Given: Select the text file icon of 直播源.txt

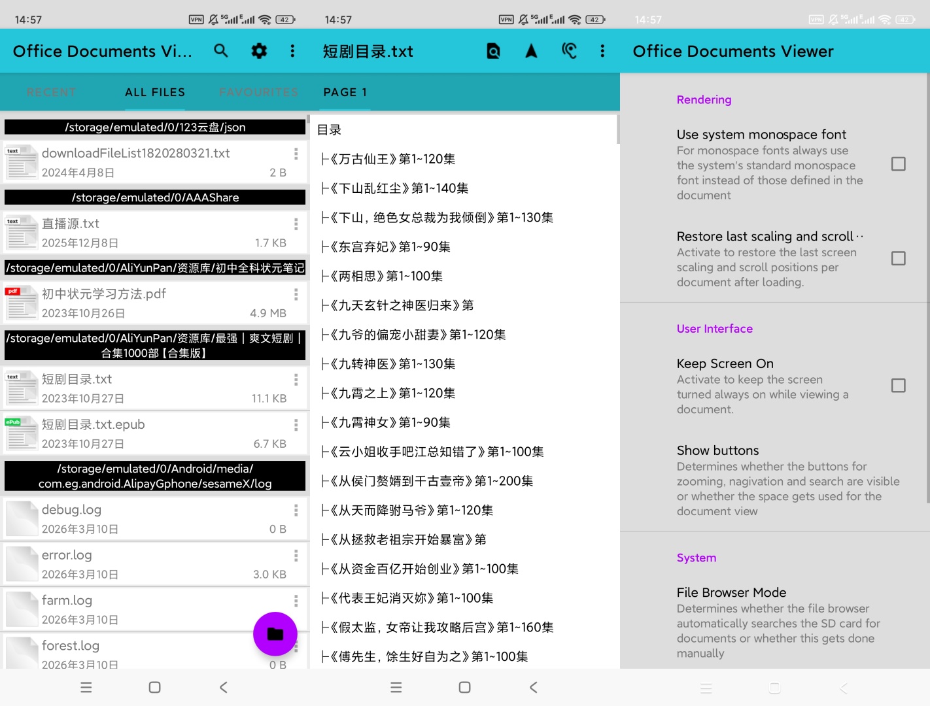Looking at the screenshot, I should [22, 232].
